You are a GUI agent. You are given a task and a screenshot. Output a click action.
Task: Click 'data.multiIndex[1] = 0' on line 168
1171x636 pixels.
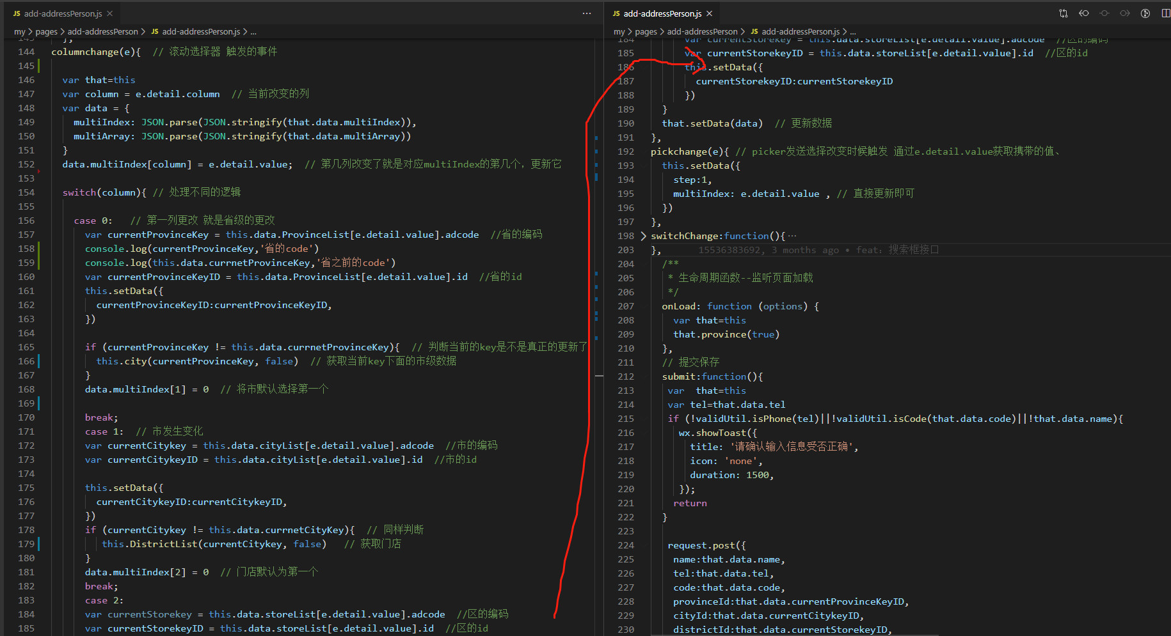pos(147,389)
